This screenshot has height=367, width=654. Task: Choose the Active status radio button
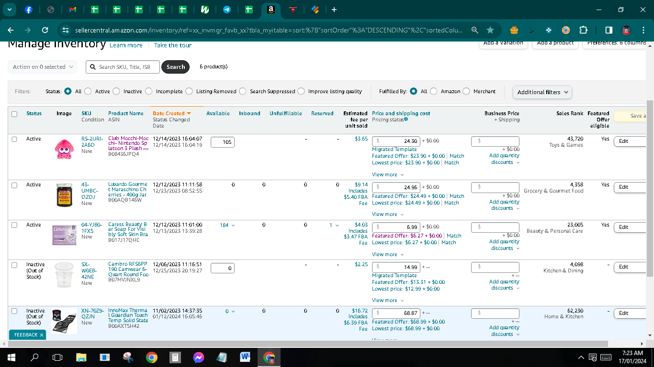(x=89, y=91)
